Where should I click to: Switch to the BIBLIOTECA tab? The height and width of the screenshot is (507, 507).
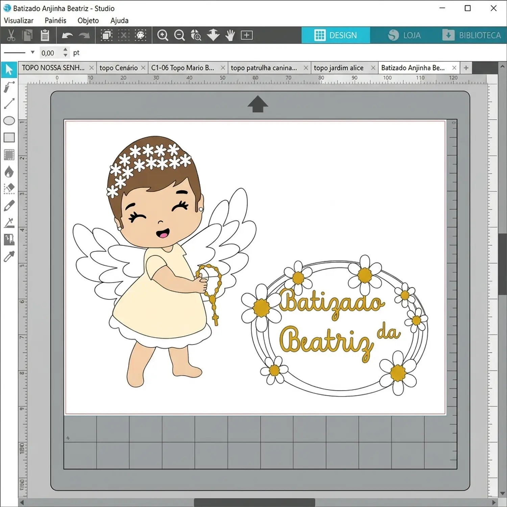tap(472, 35)
